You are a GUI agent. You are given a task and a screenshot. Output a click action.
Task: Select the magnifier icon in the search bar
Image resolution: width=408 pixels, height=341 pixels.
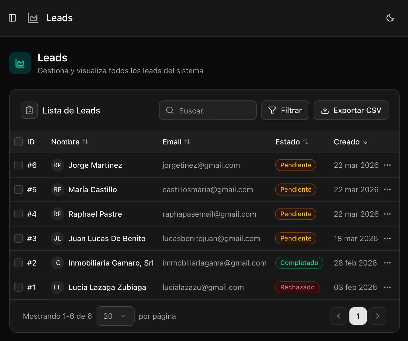pos(170,110)
